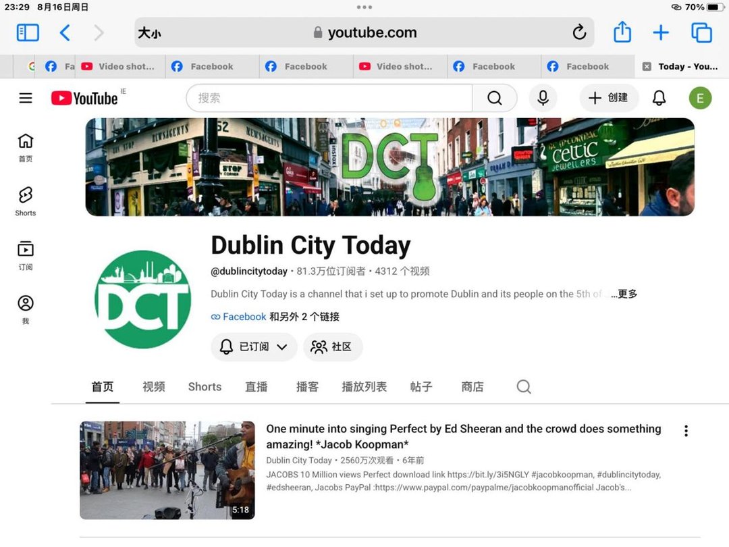Switch to the first Facebook tab after Video shot
The width and height of the screenshot is (729, 547).
[x=211, y=66]
